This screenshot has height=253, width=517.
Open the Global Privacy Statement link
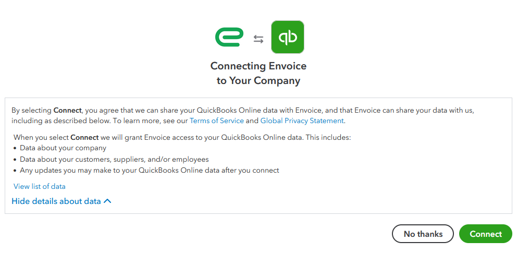pyautogui.click(x=302, y=121)
